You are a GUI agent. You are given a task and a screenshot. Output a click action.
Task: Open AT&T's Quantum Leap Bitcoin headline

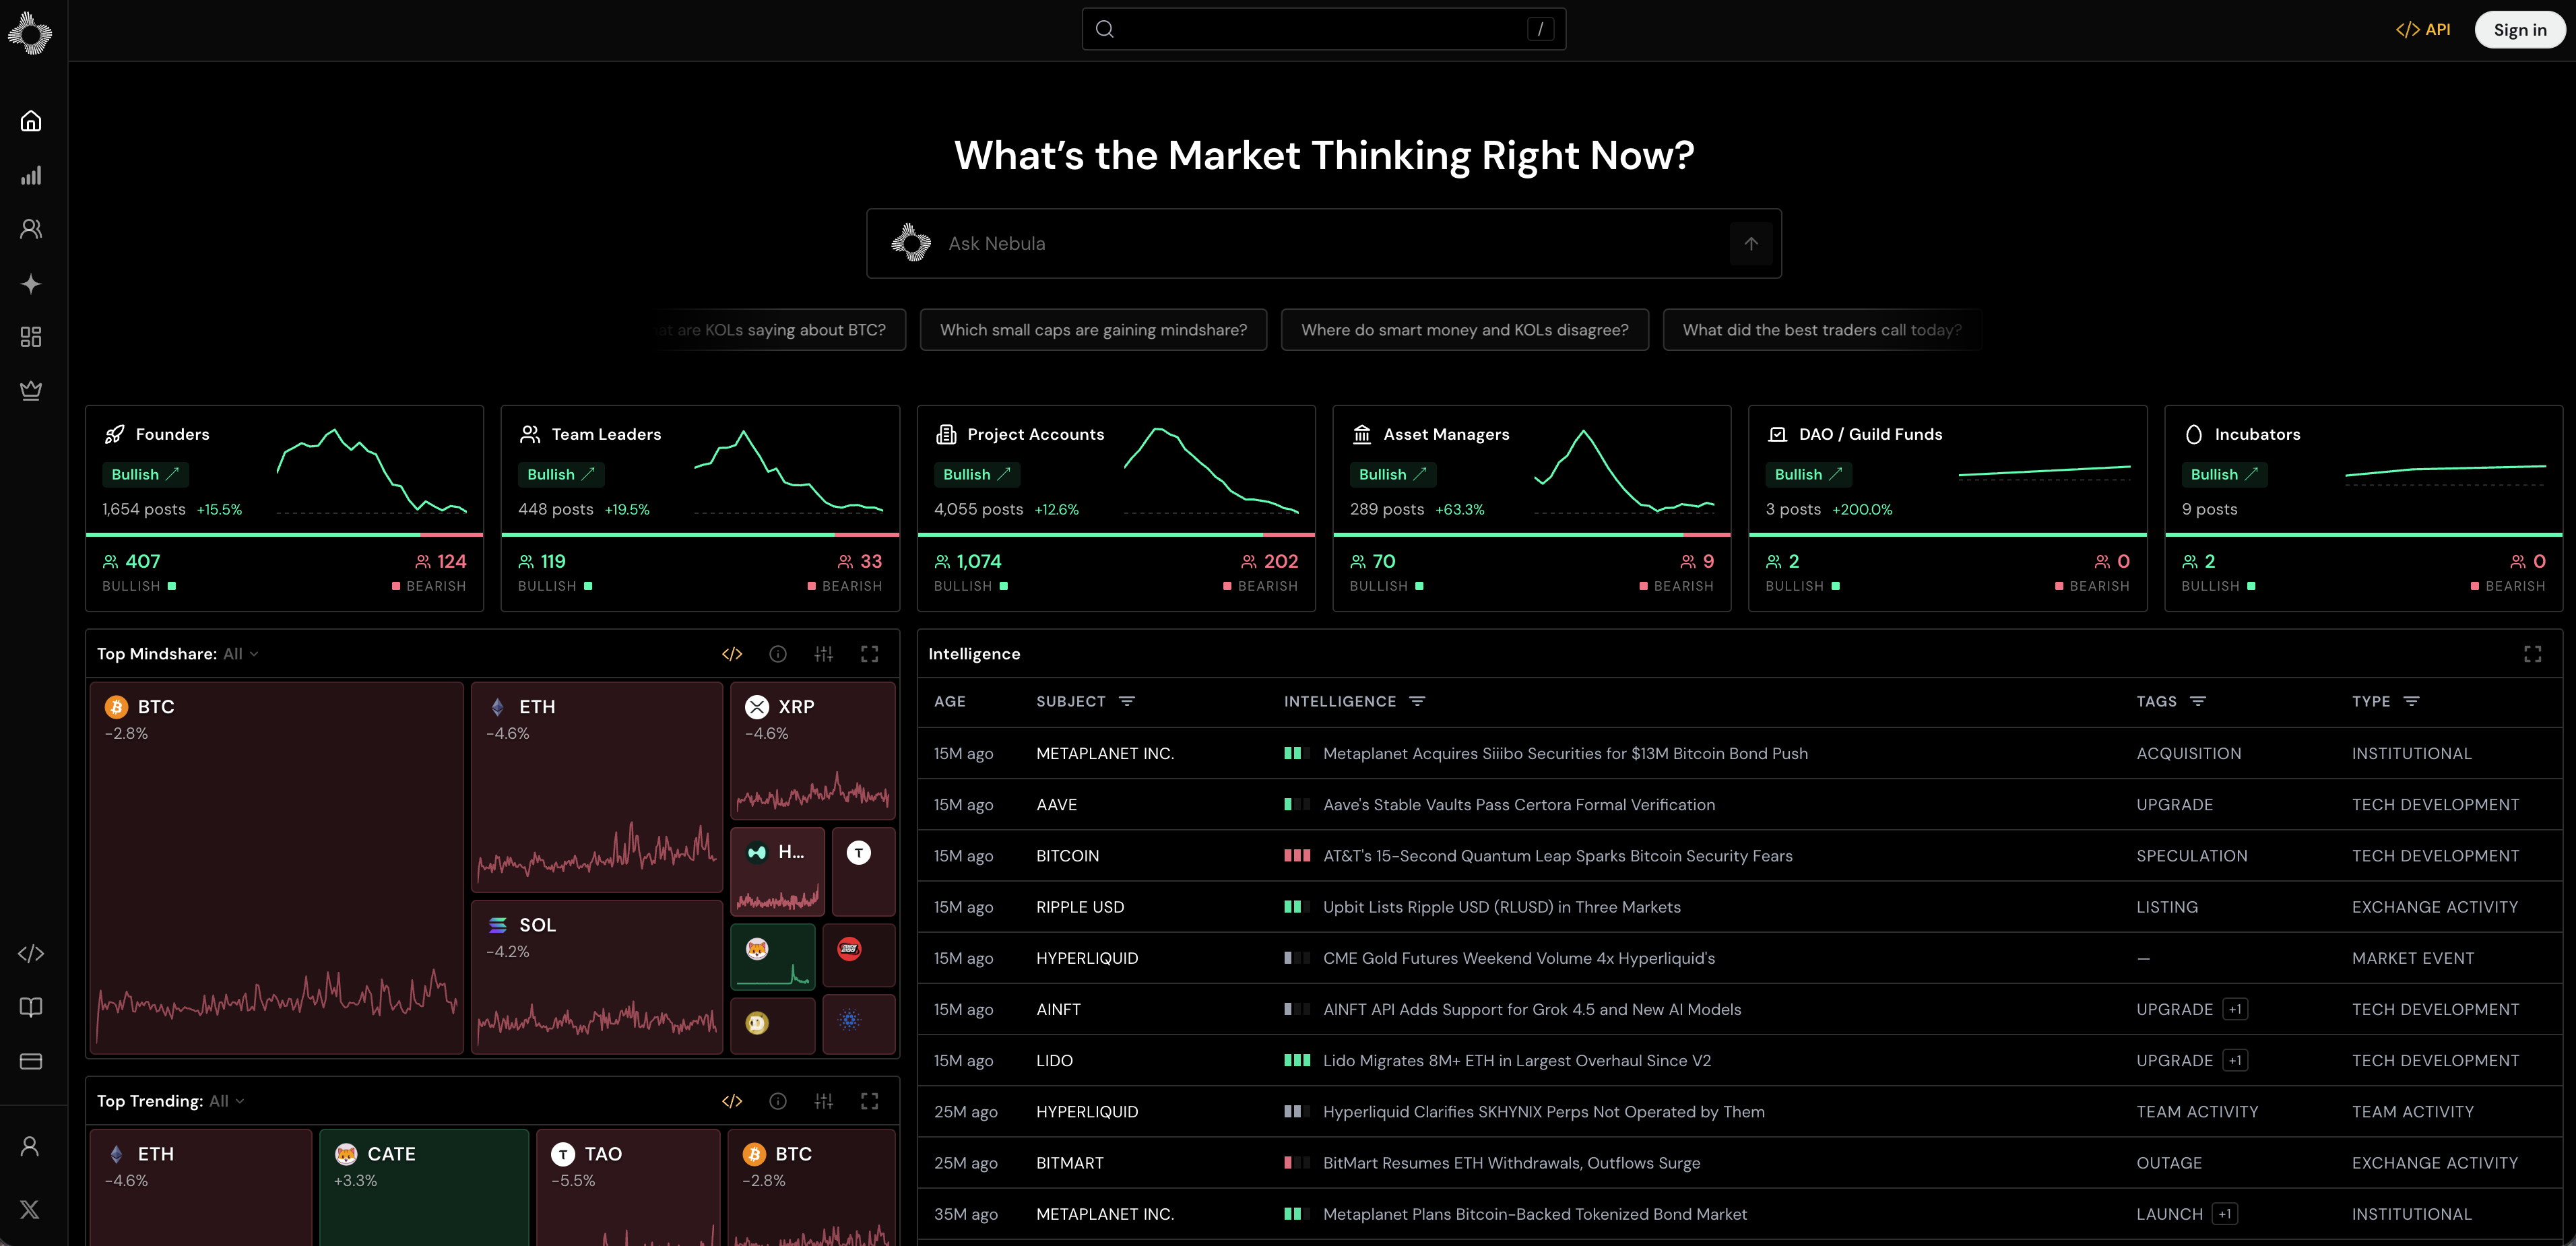coord(1558,856)
